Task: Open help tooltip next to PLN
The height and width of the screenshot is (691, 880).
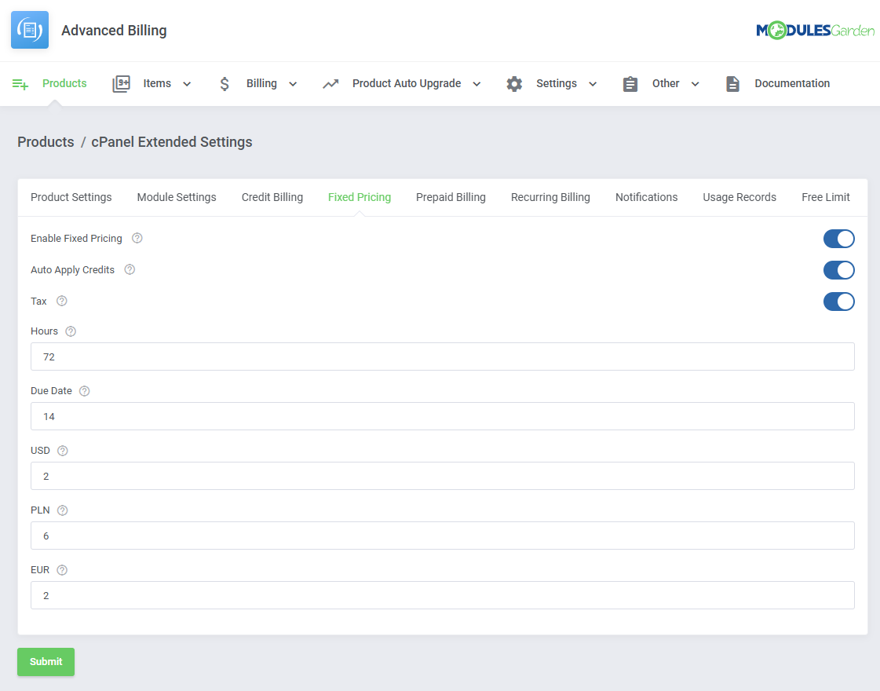Action: coord(62,510)
